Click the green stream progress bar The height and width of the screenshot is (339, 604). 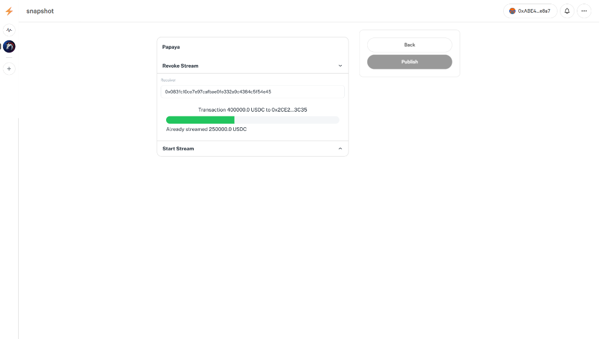[201, 120]
